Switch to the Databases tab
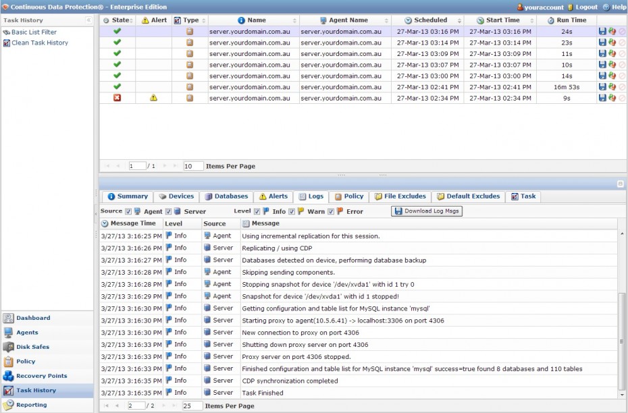628x413 pixels. coord(226,196)
